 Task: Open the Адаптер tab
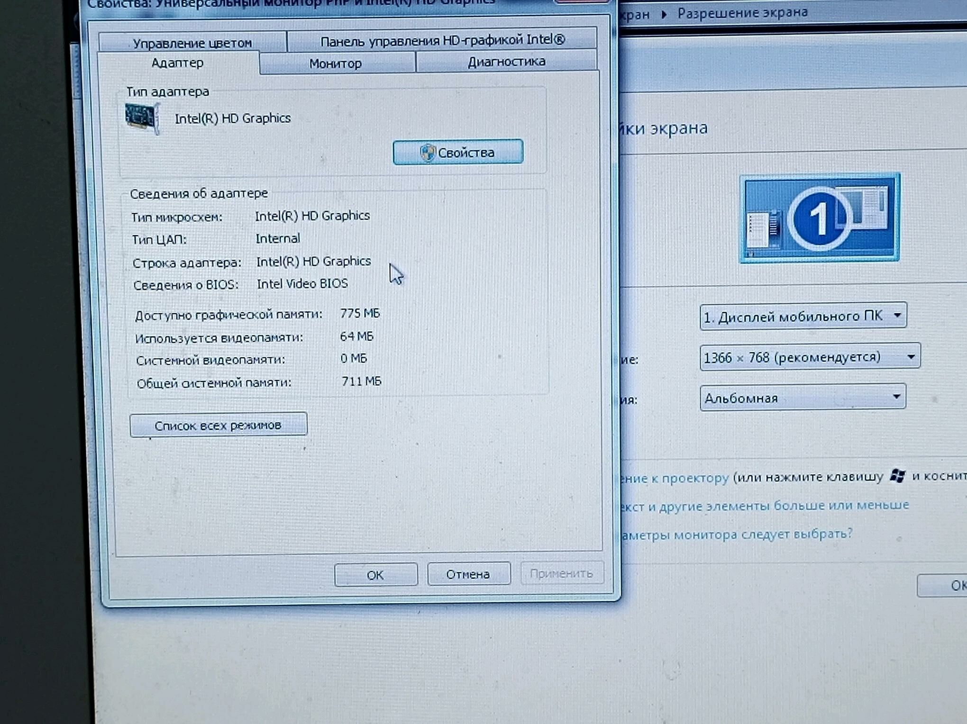click(x=178, y=63)
